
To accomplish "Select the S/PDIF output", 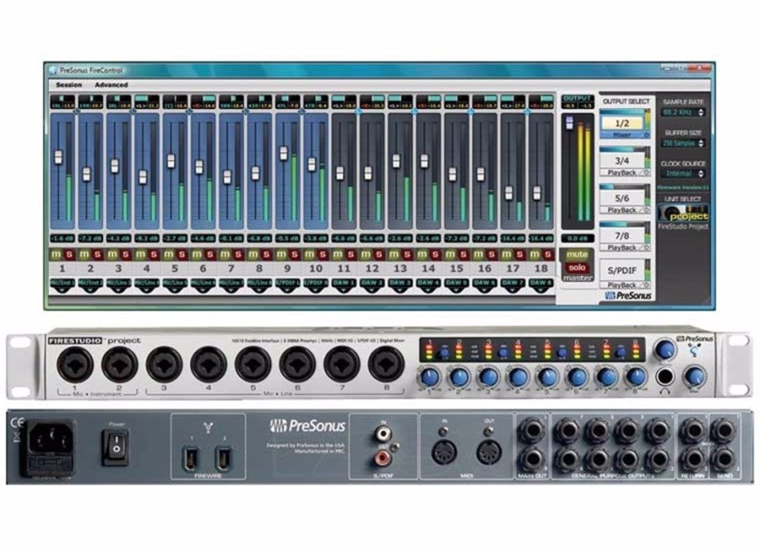I will (x=622, y=269).
